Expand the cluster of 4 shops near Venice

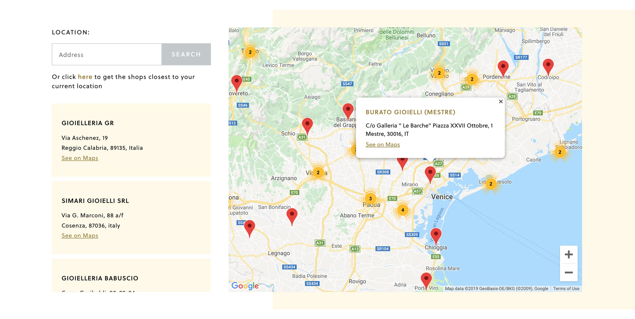pyautogui.click(x=403, y=210)
